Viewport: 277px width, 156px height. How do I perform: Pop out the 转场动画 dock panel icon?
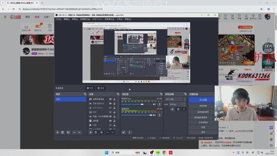(185, 94)
